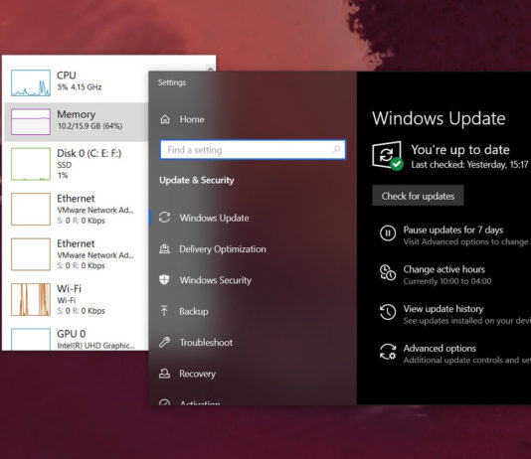Click the Windows Update page title
This screenshot has height=459, width=531.
point(439,118)
